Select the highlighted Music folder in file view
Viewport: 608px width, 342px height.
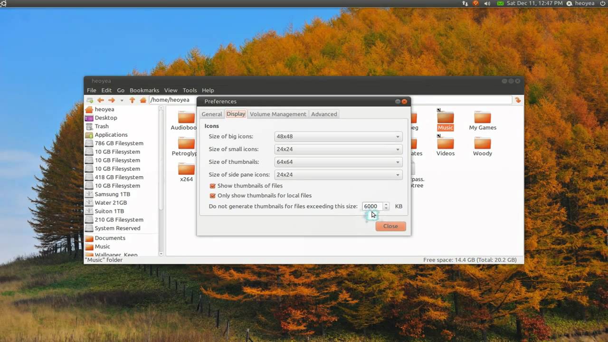point(446,120)
